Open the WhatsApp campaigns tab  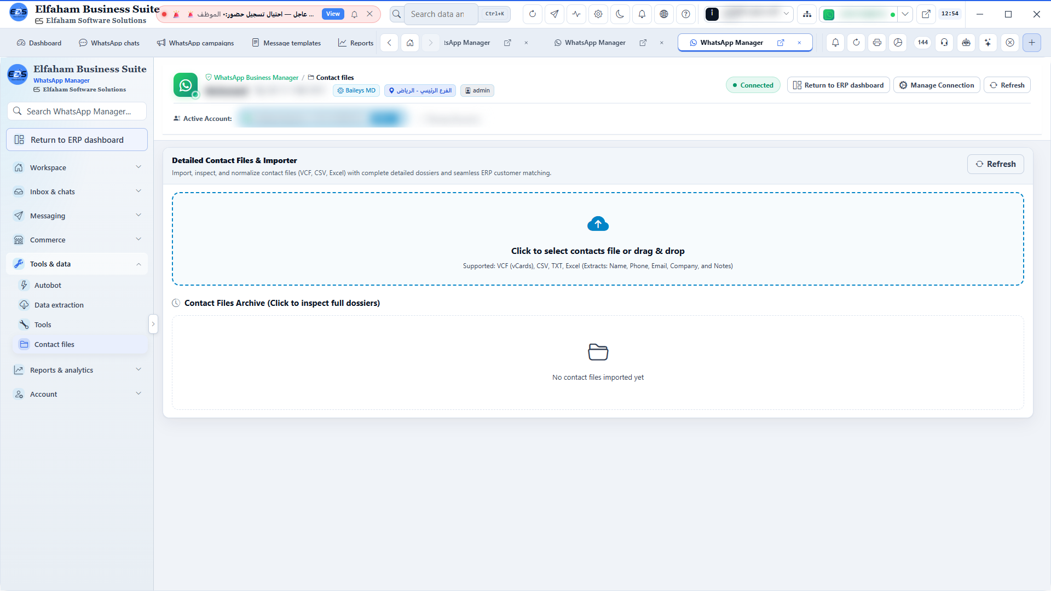[195, 43]
